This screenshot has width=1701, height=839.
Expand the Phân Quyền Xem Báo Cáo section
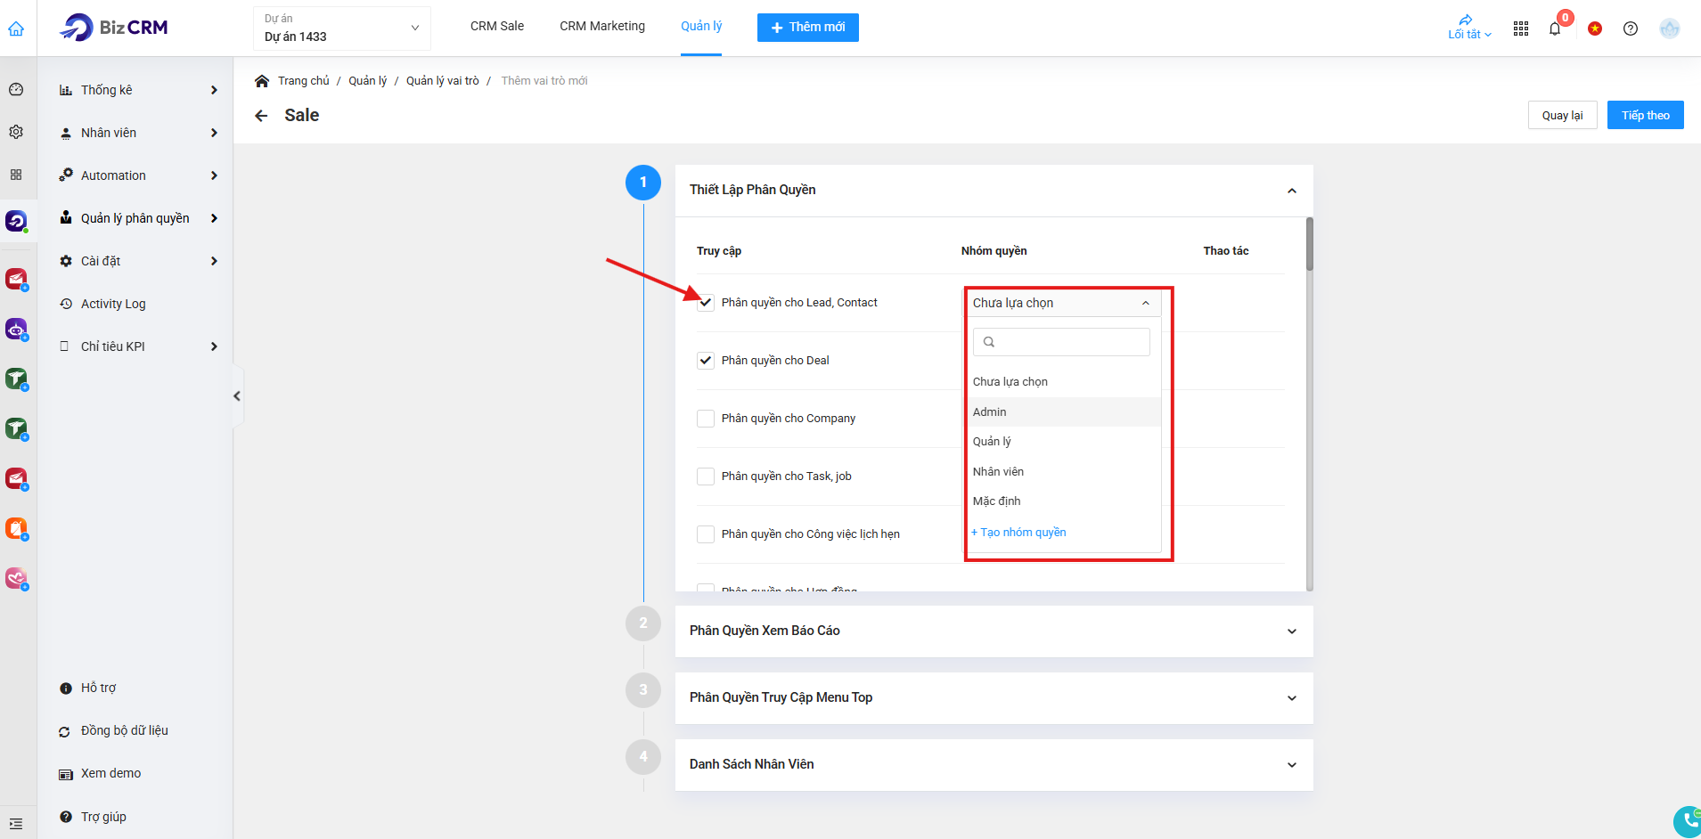(x=1292, y=631)
